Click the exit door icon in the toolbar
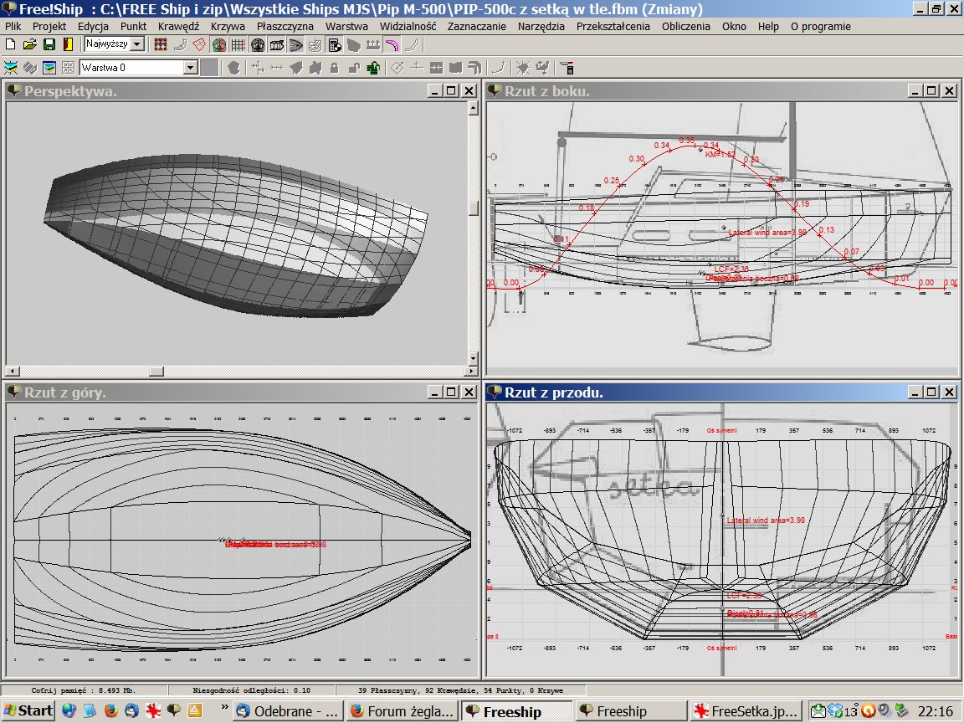This screenshot has width=964, height=723. (68, 44)
